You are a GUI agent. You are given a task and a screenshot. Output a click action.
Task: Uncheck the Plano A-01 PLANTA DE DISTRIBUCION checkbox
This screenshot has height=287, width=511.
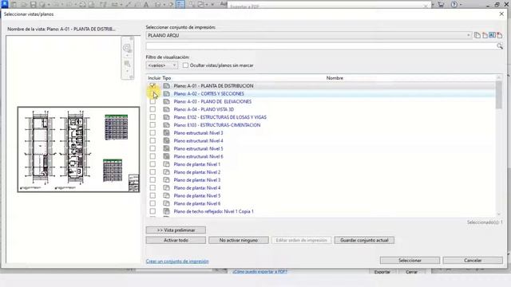[153, 86]
